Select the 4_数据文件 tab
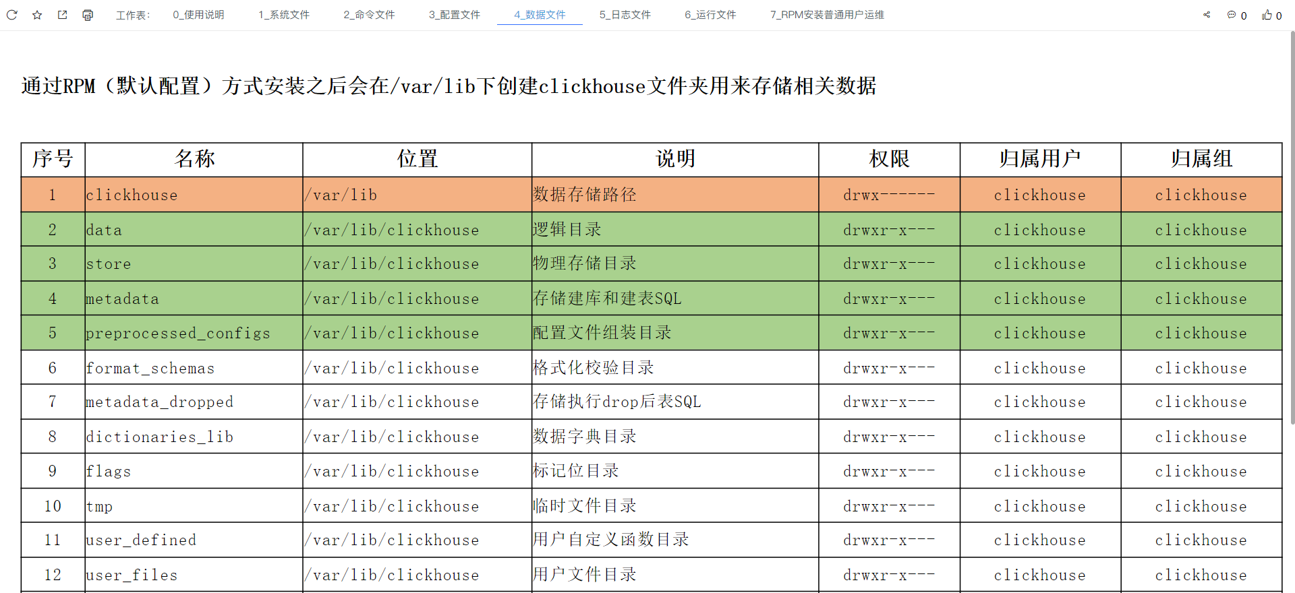1295x593 pixels. (540, 15)
